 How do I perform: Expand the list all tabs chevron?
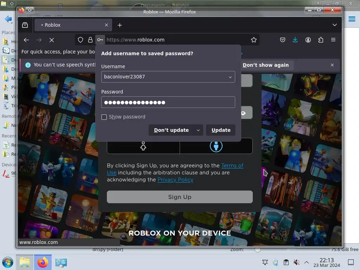click(335, 25)
